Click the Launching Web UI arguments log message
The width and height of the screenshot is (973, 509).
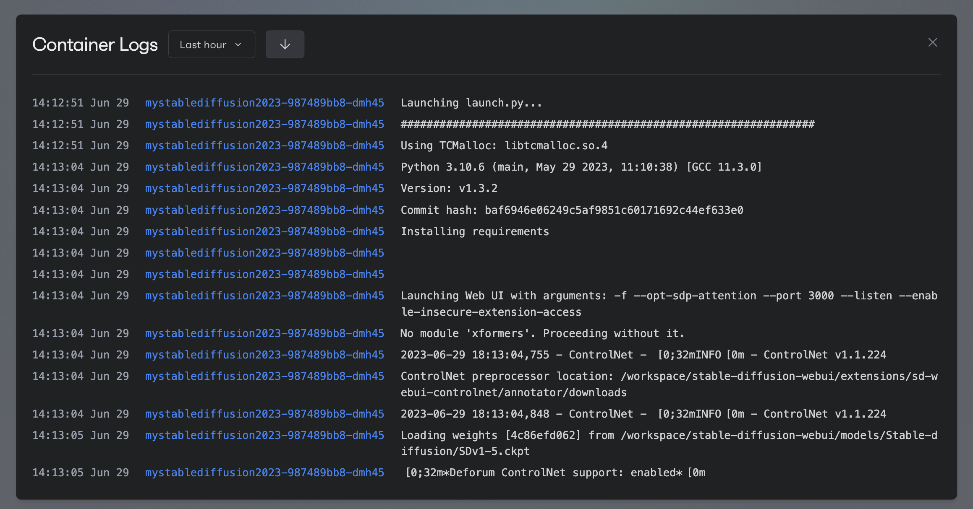[668, 304]
